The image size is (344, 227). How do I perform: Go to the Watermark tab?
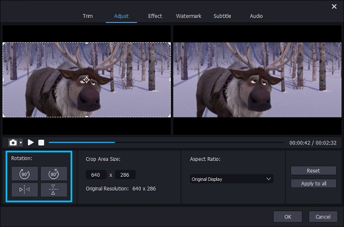click(188, 16)
